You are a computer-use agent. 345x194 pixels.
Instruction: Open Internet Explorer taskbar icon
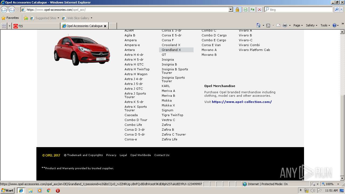coord(21,190)
